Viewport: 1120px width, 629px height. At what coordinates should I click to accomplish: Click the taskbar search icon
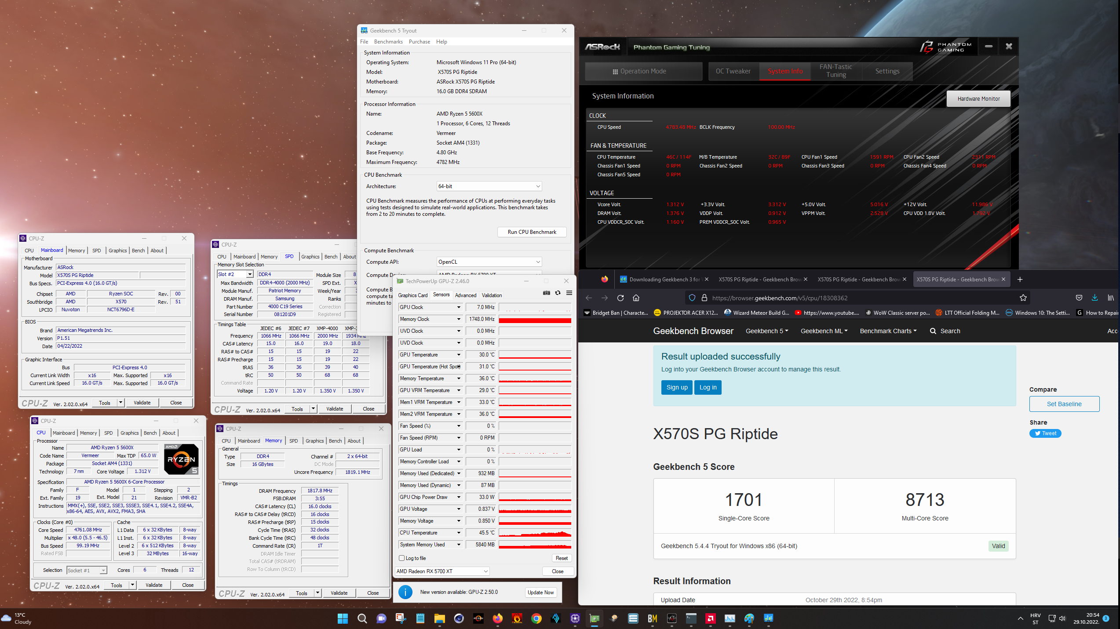[362, 618]
